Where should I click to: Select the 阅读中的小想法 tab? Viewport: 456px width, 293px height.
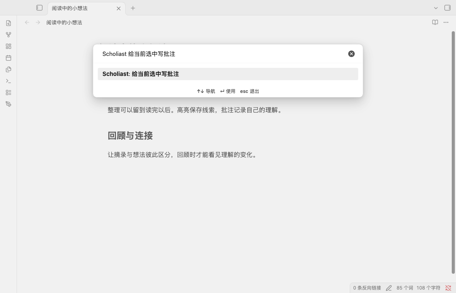coord(87,8)
